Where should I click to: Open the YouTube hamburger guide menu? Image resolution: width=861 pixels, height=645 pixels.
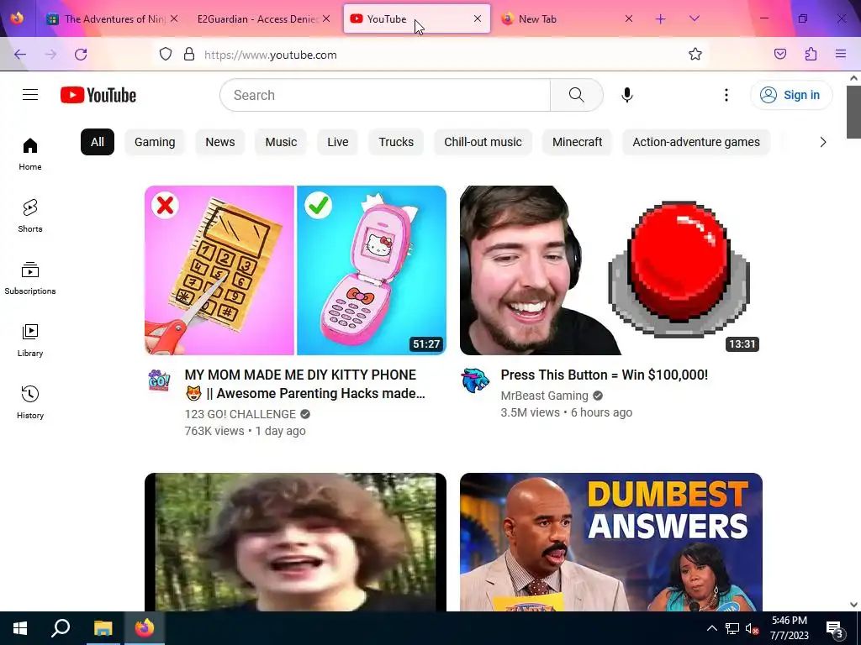click(30, 95)
